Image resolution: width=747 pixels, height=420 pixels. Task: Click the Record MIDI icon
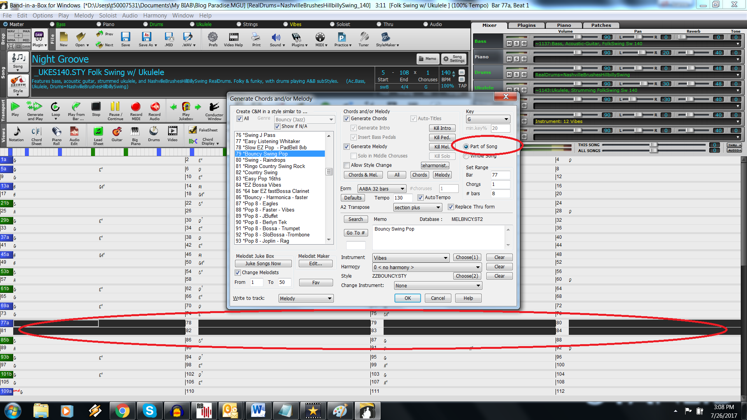click(x=136, y=110)
